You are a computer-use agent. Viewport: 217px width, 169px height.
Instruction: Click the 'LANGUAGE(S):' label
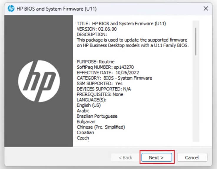pyautogui.click(x=92, y=100)
